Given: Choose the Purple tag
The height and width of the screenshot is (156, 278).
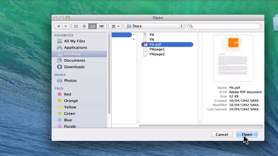Looking at the screenshot, I should pos(79,126).
